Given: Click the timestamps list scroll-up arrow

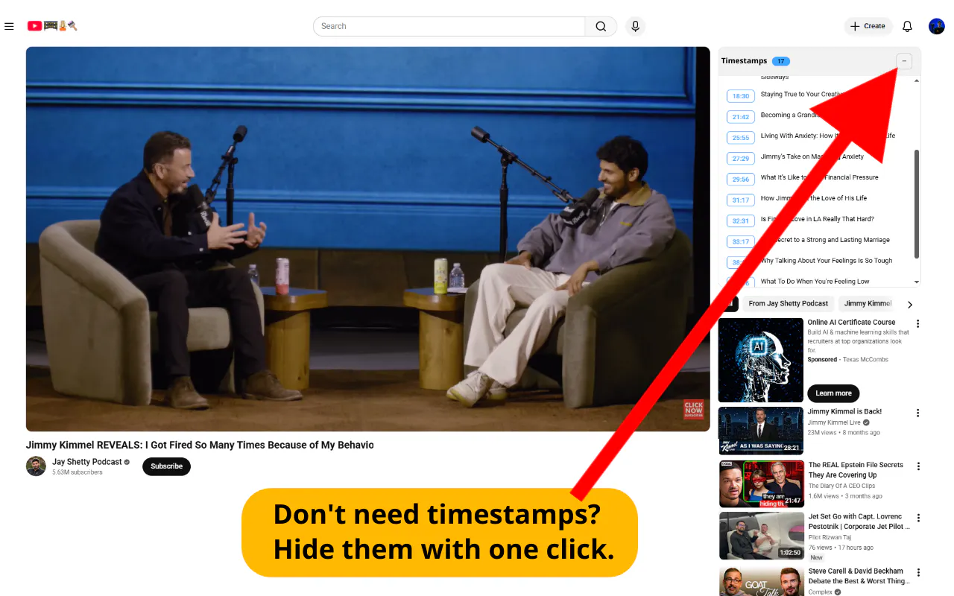Looking at the screenshot, I should click(x=917, y=80).
